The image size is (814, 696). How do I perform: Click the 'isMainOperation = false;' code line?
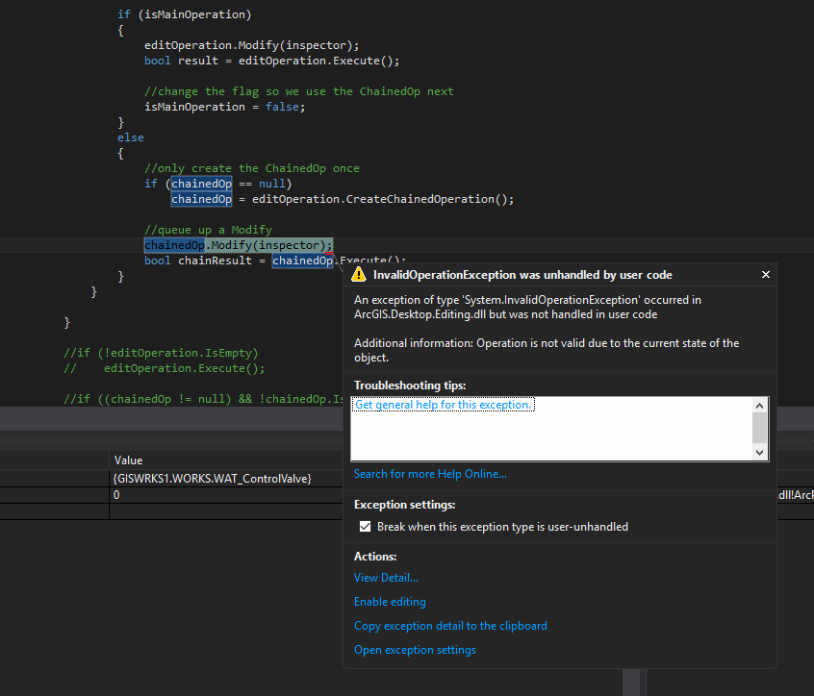coord(224,107)
